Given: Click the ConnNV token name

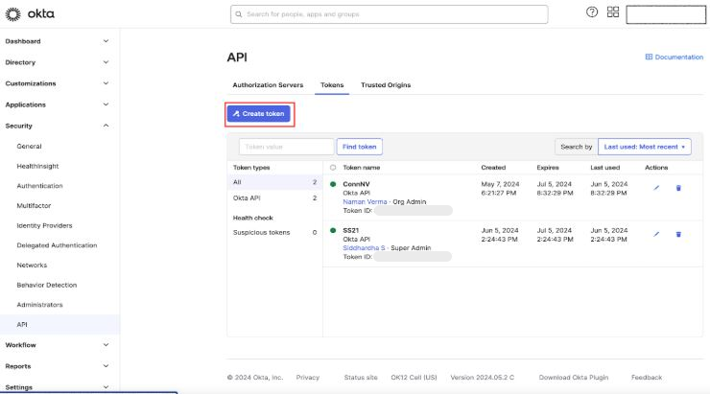Looking at the screenshot, I should (356, 184).
